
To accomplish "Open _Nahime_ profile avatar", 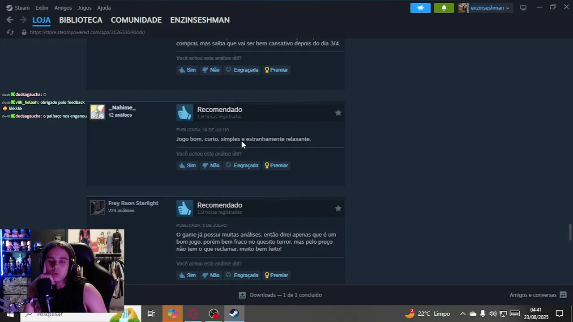I will tap(98, 112).
